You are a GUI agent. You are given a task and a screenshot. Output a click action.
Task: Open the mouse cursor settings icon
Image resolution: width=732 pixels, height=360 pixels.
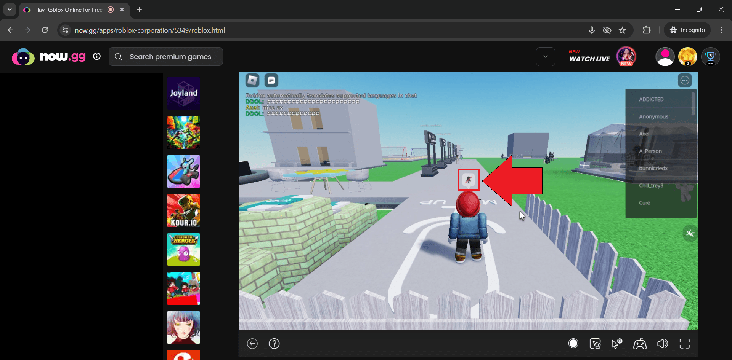click(x=617, y=344)
